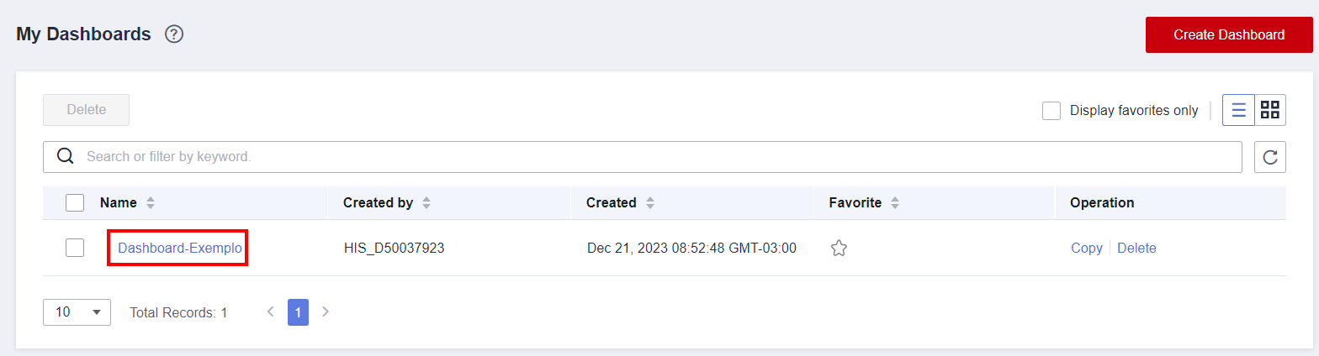
Task: Refresh the dashboards list
Action: [1270, 157]
